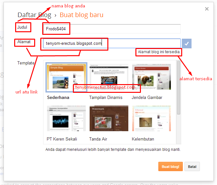Click the 'Alamat blog ini tersedia.' message

click(159, 52)
